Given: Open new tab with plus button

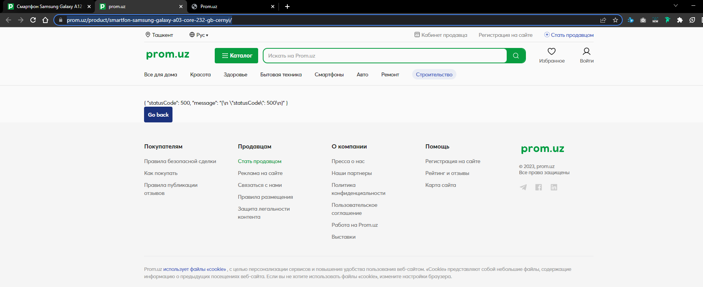Looking at the screenshot, I should coord(287,7).
